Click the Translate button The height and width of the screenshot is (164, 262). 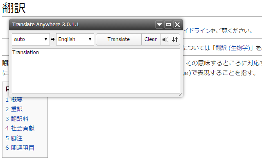pyautogui.click(x=119, y=39)
